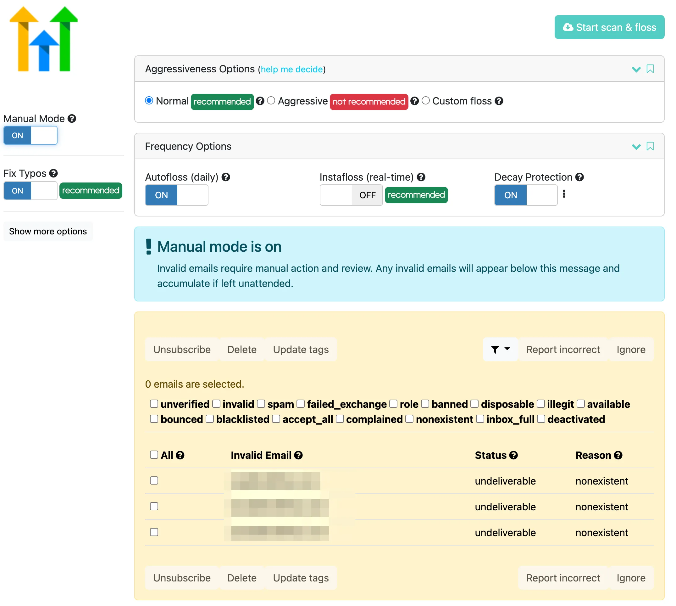Screen dimensions: 676x606
Task: Open Decay Protection three-dot menu
Action: 564,194
